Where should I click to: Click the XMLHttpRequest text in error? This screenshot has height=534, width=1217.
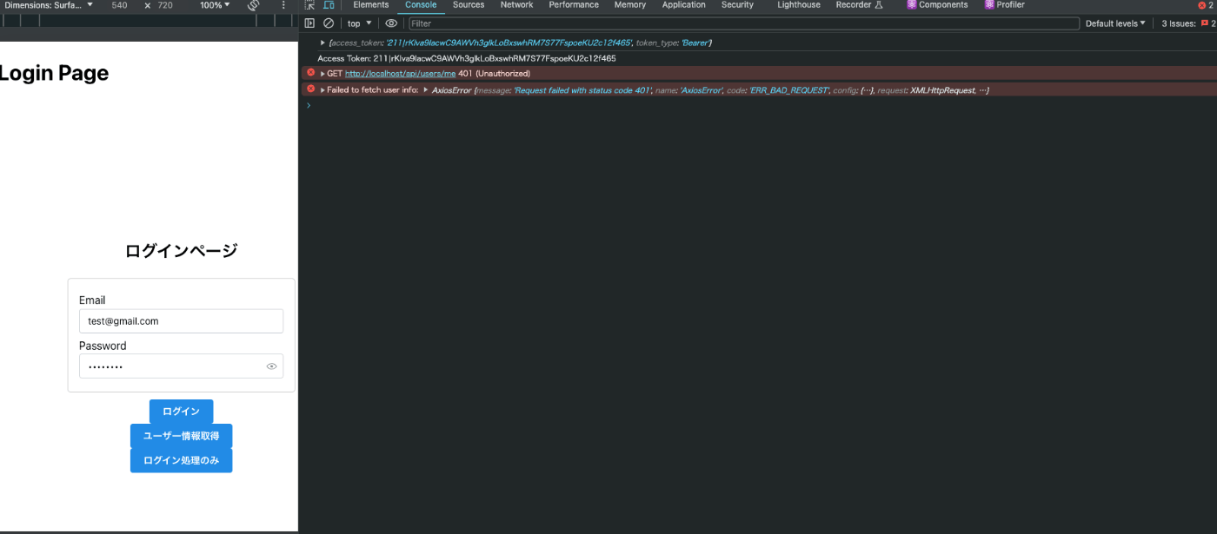pyautogui.click(x=942, y=90)
